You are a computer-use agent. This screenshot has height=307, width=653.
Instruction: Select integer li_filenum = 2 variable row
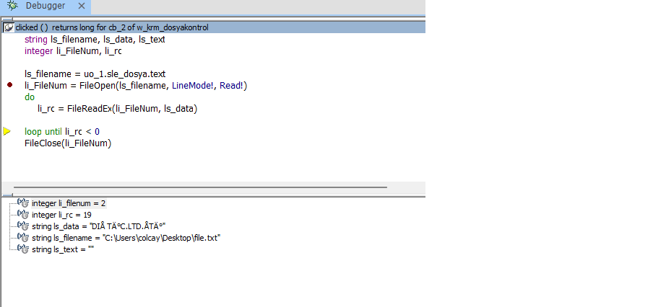pyautogui.click(x=69, y=204)
